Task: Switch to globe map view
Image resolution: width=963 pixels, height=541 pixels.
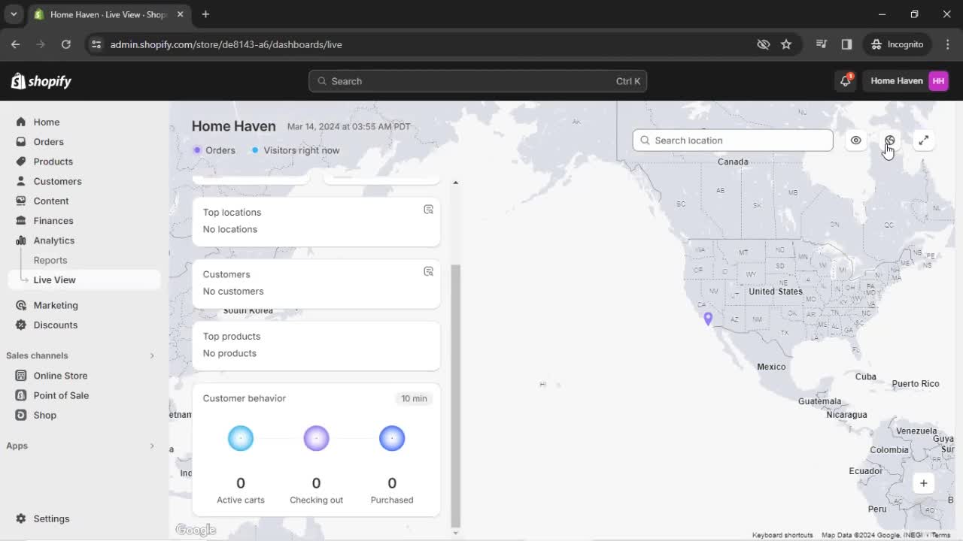Action: tap(889, 141)
